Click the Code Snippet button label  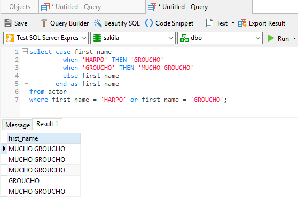174,23
